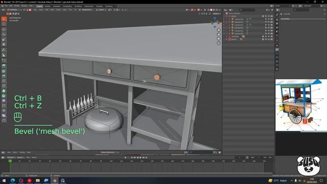
Task: Select the Measure tool
Action: point(4,55)
